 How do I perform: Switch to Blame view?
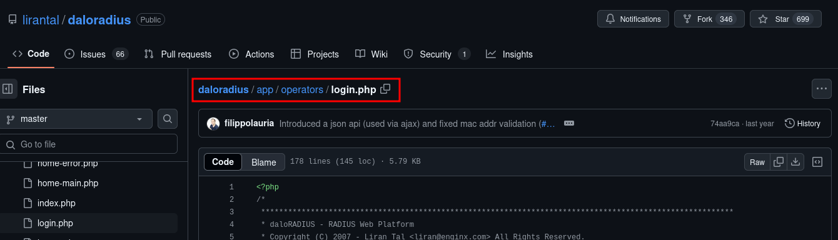point(264,162)
